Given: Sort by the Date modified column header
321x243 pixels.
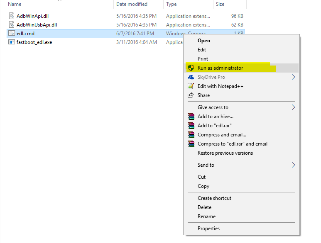Looking at the screenshot, I should [132, 4].
